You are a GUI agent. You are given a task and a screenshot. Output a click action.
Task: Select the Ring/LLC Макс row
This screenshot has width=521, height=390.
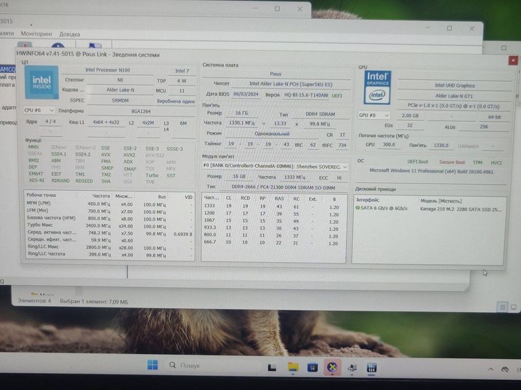point(110,247)
